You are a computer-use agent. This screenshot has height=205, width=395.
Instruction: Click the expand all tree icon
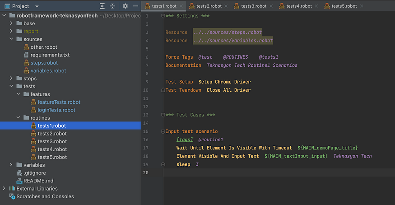[102, 6]
